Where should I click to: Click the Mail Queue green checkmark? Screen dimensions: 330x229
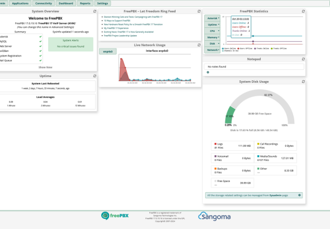(40, 60)
